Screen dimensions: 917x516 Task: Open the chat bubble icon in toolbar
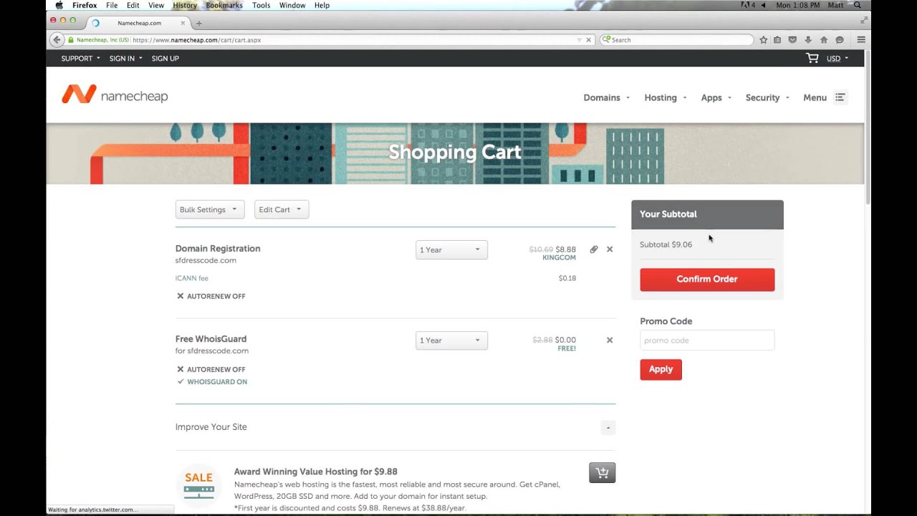pyautogui.click(x=840, y=40)
